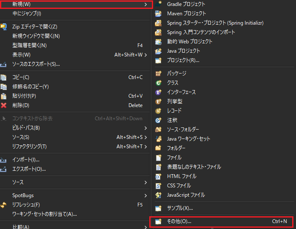This screenshot has height=229, width=296.
Task: Click the サンプル(X)... icon
Action: (158, 208)
